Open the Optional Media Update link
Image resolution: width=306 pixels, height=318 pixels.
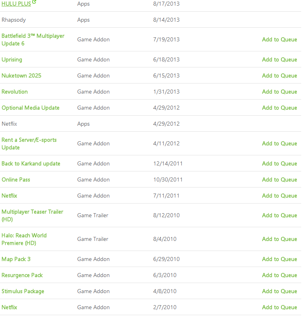pos(31,108)
